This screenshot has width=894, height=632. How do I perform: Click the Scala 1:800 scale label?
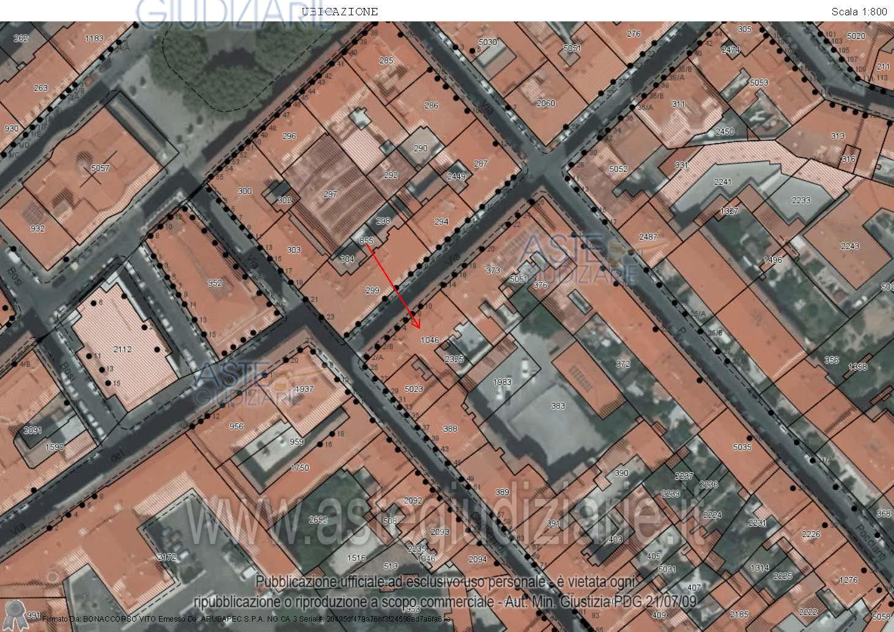[x=859, y=12]
